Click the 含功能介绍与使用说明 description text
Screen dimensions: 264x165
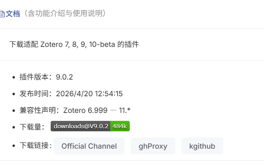(x=65, y=13)
